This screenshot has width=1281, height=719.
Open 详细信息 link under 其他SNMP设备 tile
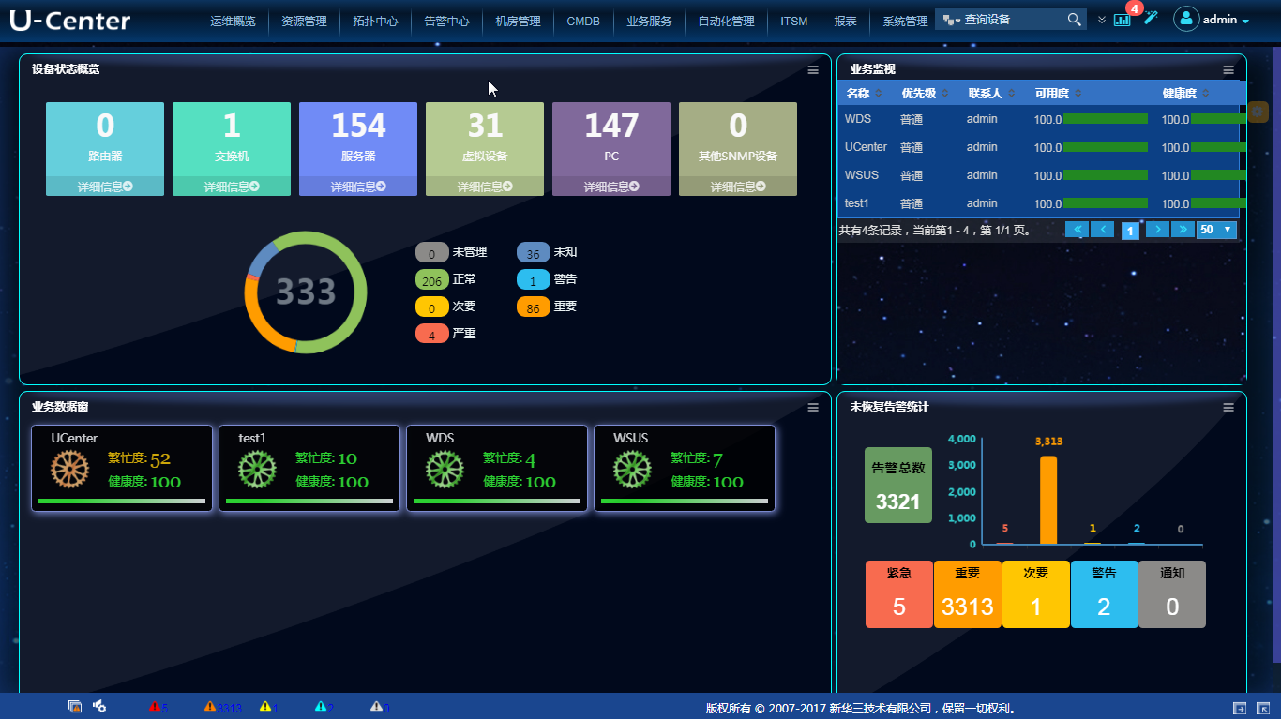[x=738, y=187]
